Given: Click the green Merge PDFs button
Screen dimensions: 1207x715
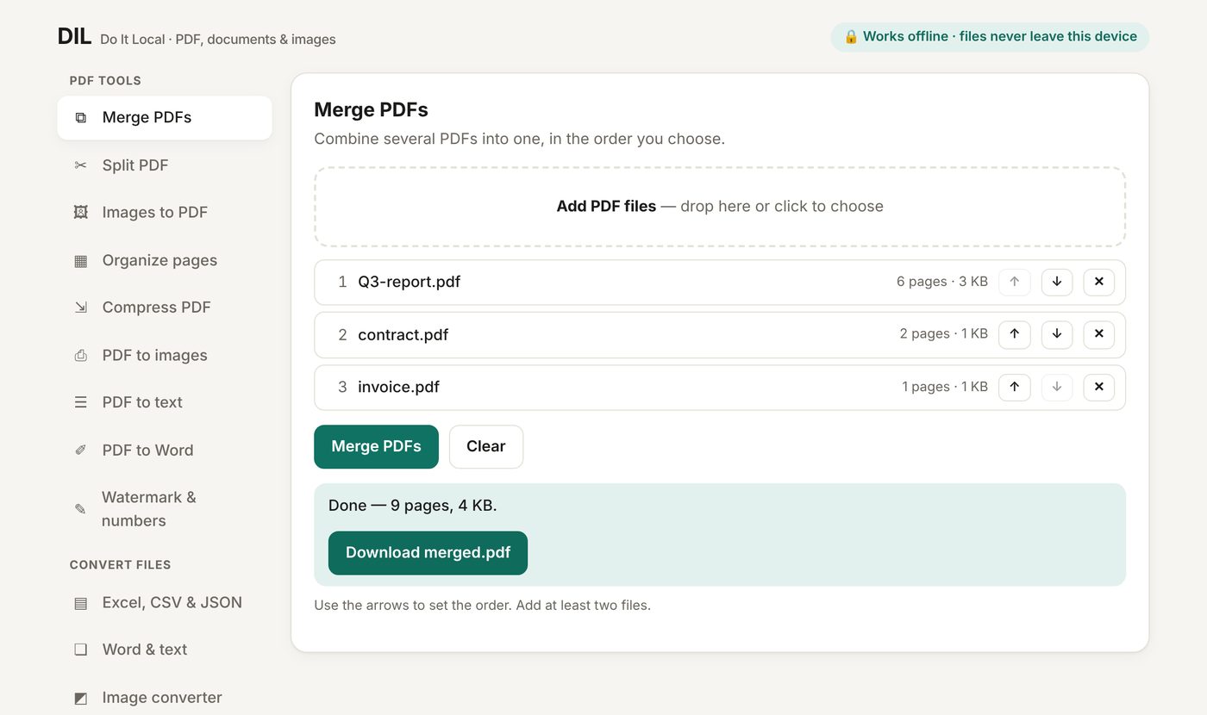Looking at the screenshot, I should [x=376, y=446].
